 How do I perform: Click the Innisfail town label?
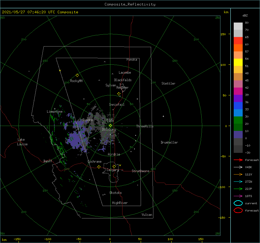tap(117, 105)
